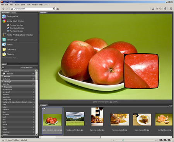This screenshot has width=174, height=142.
Task: Filter by No Rating
Action: (18, 79)
